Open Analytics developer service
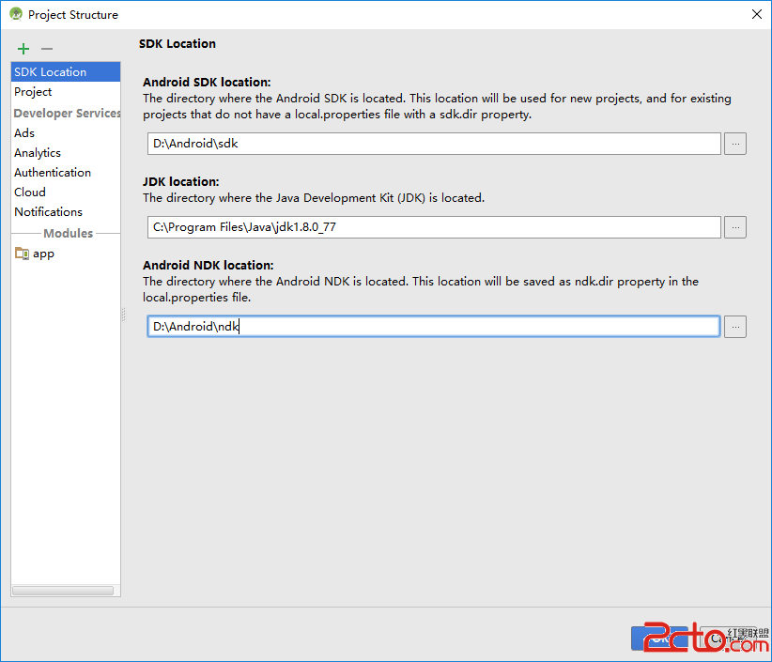The height and width of the screenshot is (662, 772). pos(38,153)
